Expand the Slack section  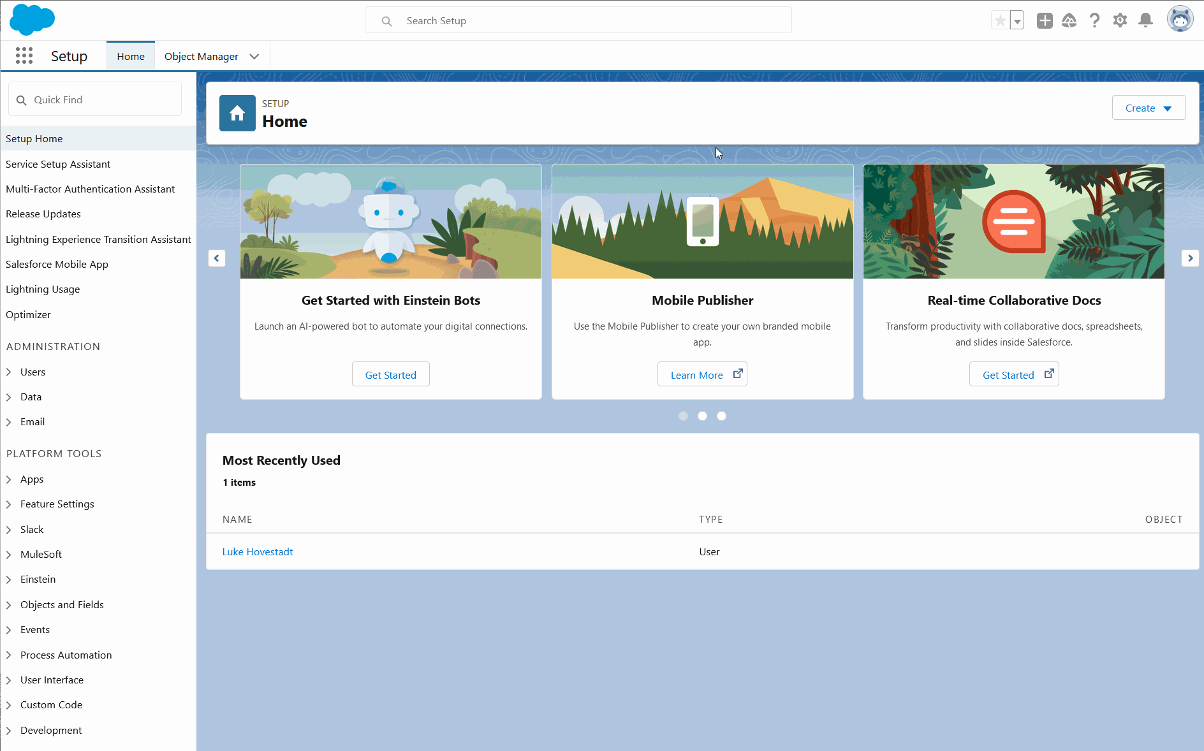click(9, 530)
